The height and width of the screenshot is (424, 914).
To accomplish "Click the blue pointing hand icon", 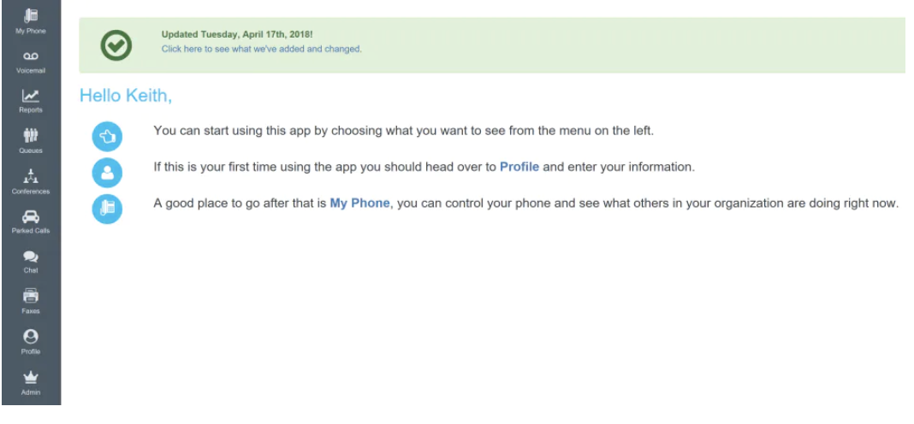I will click(107, 135).
